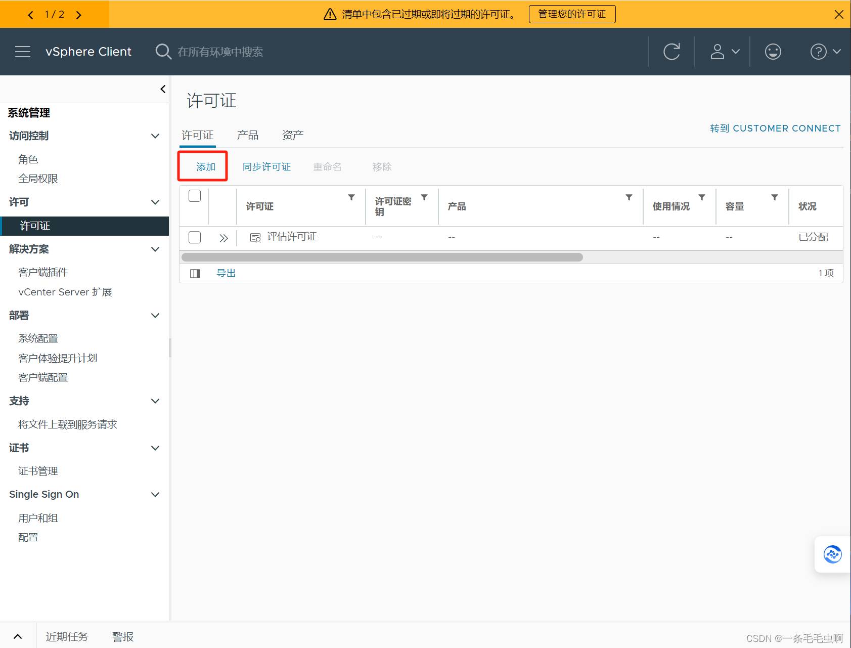The image size is (851, 648).
Task: Click the horizontal scrollbar under the table
Action: click(x=382, y=257)
